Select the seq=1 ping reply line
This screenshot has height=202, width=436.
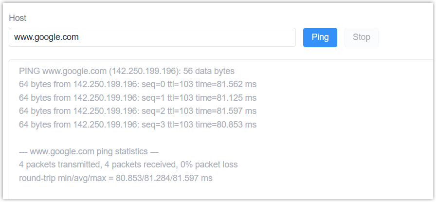(137, 98)
